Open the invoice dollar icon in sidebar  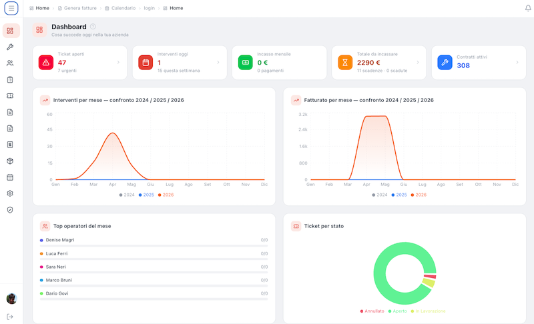pyautogui.click(x=10, y=145)
